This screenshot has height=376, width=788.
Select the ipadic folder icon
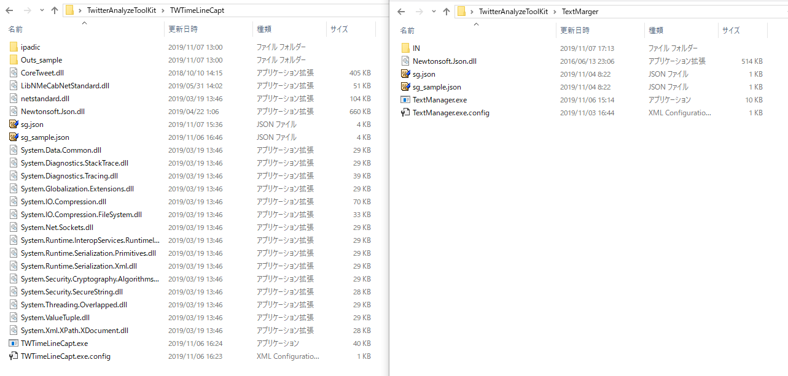click(14, 47)
